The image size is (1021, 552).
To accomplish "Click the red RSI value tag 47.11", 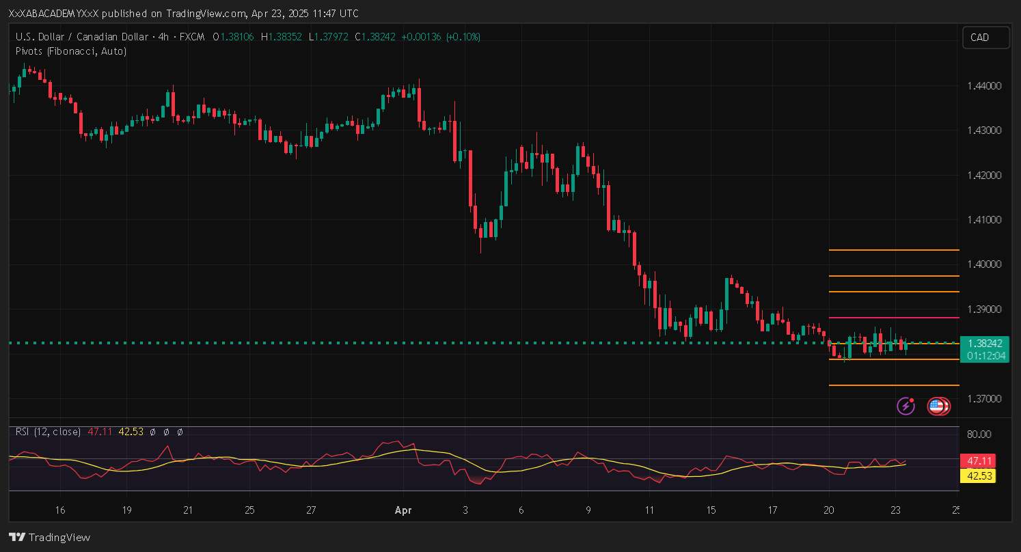I will pyautogui.click(x=977, y=460).
